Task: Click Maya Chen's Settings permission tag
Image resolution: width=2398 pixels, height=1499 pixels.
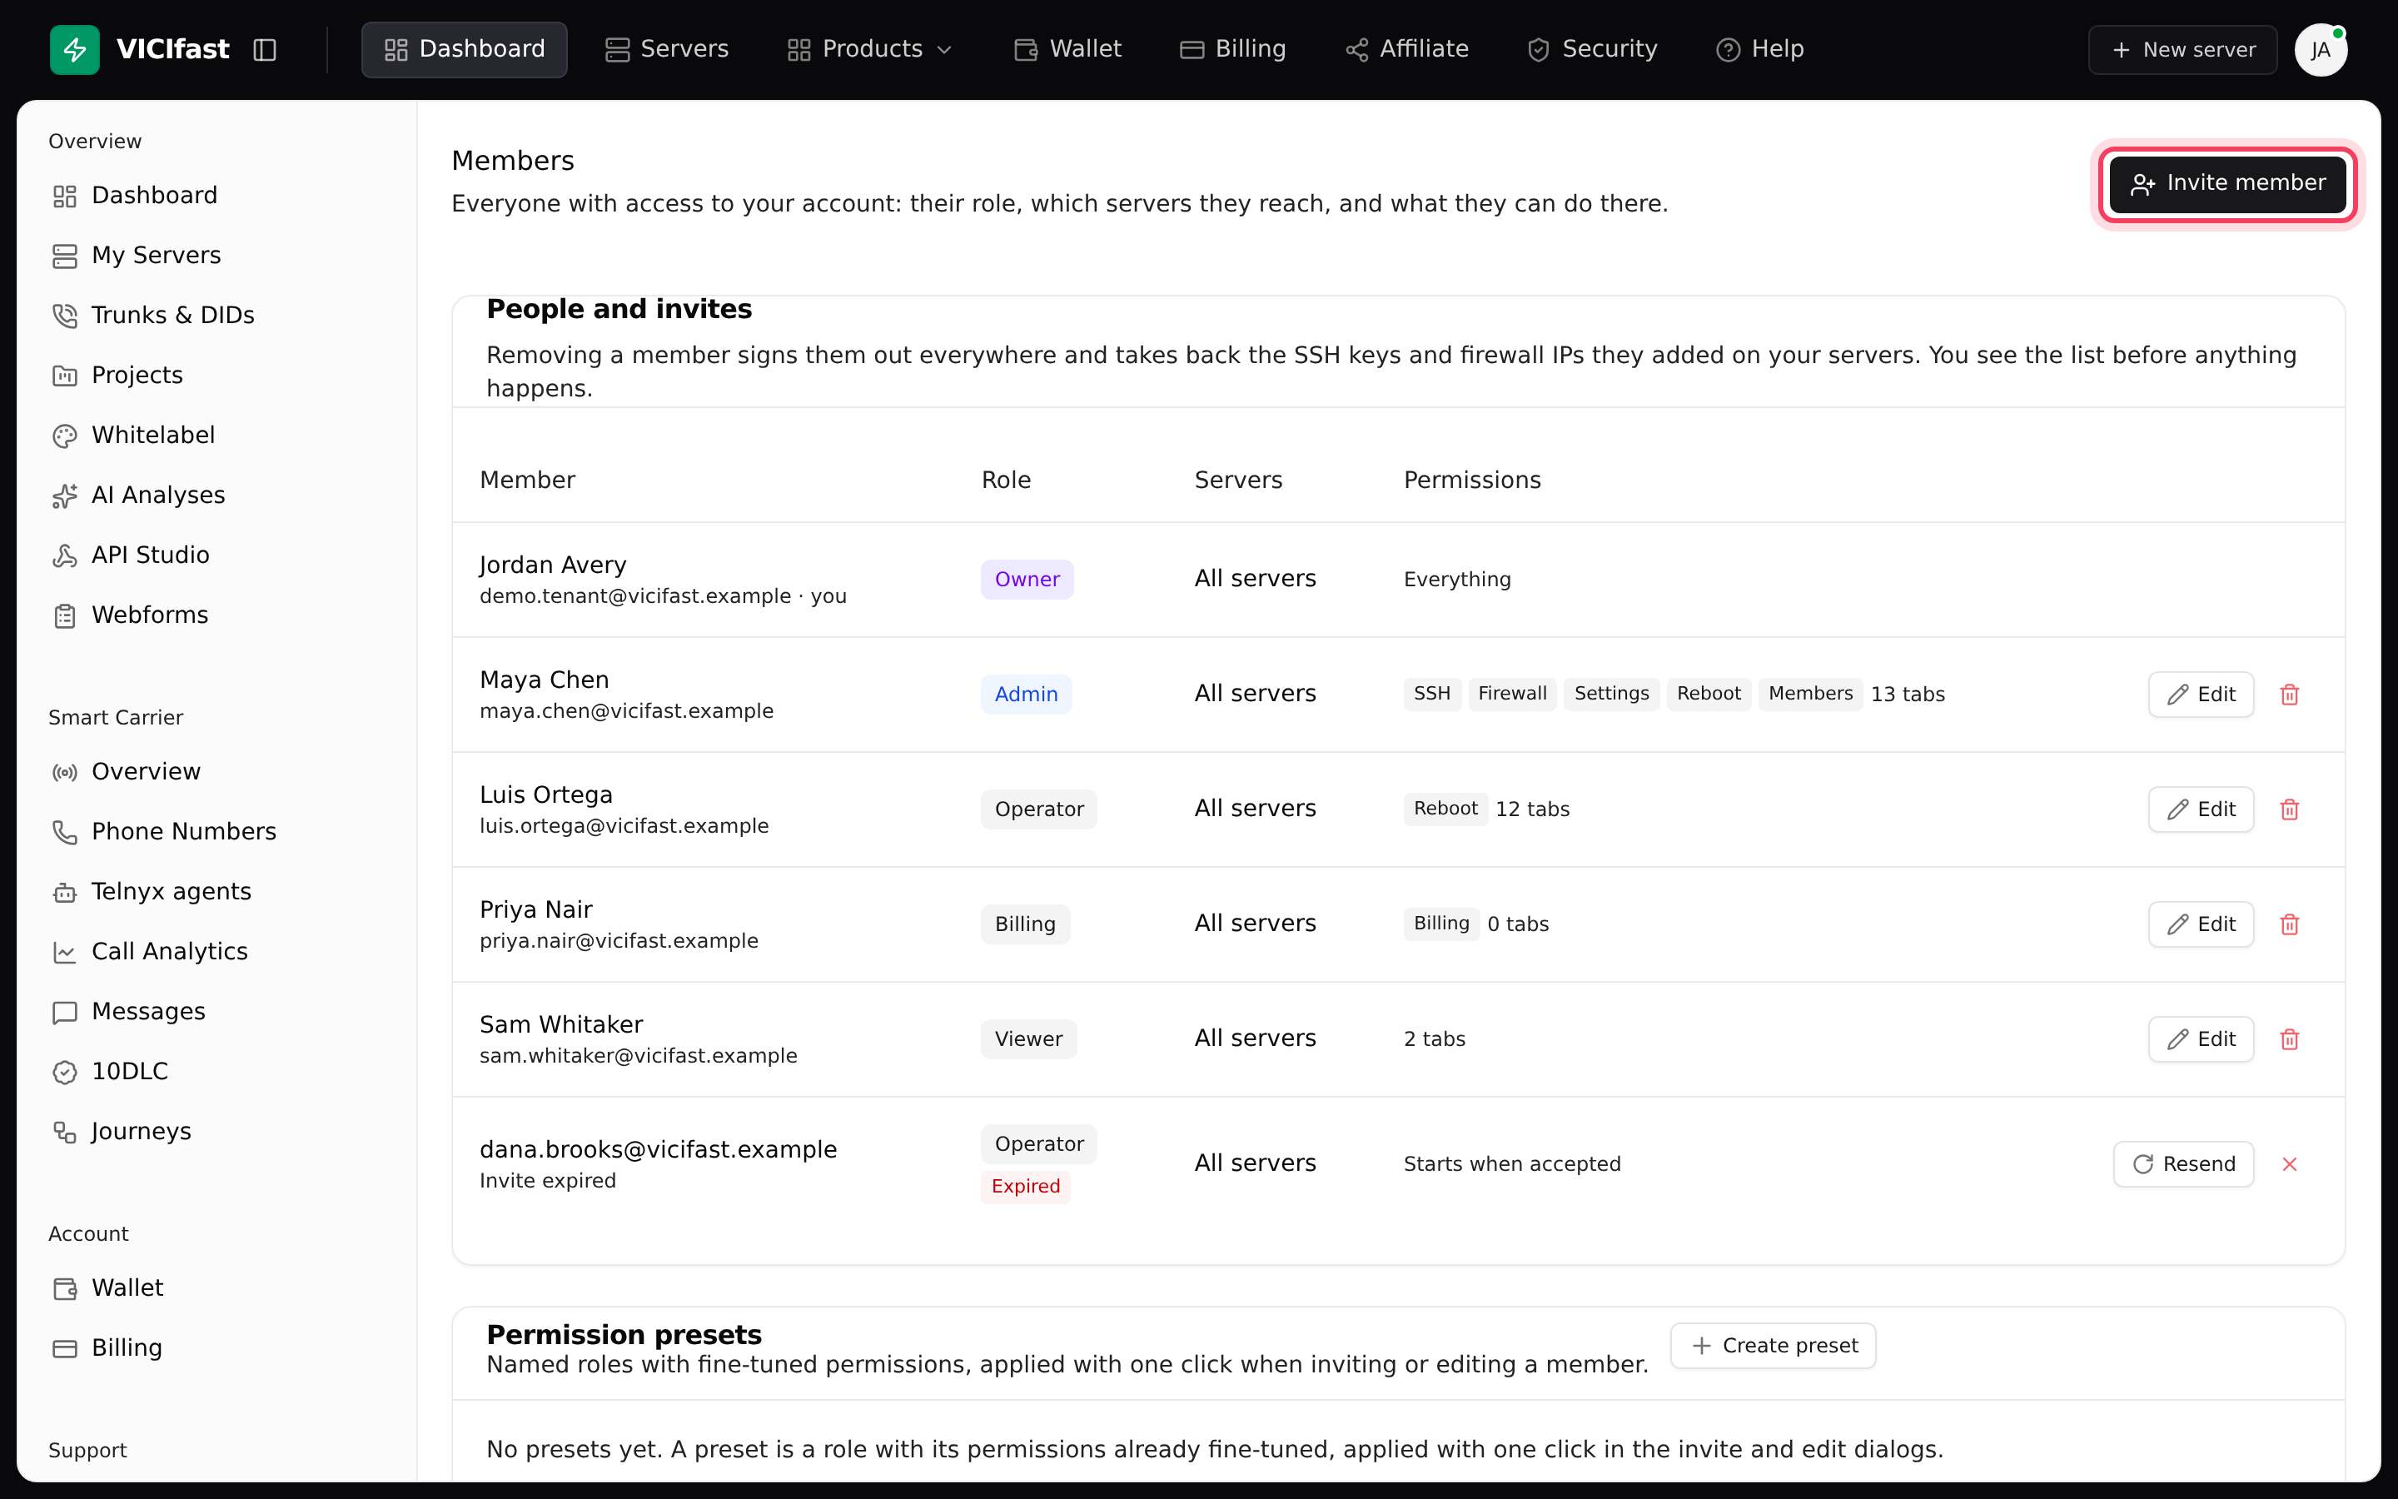Action: tap(1611, 693)
